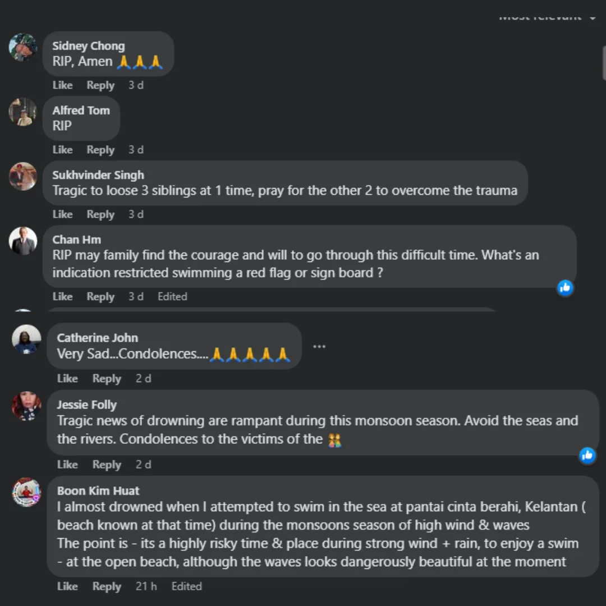Click the 21 h timestamp on Boon Kim Huat's comment
Image resolution: width=606 pixels, height=606 pixels.
[146, 586]
